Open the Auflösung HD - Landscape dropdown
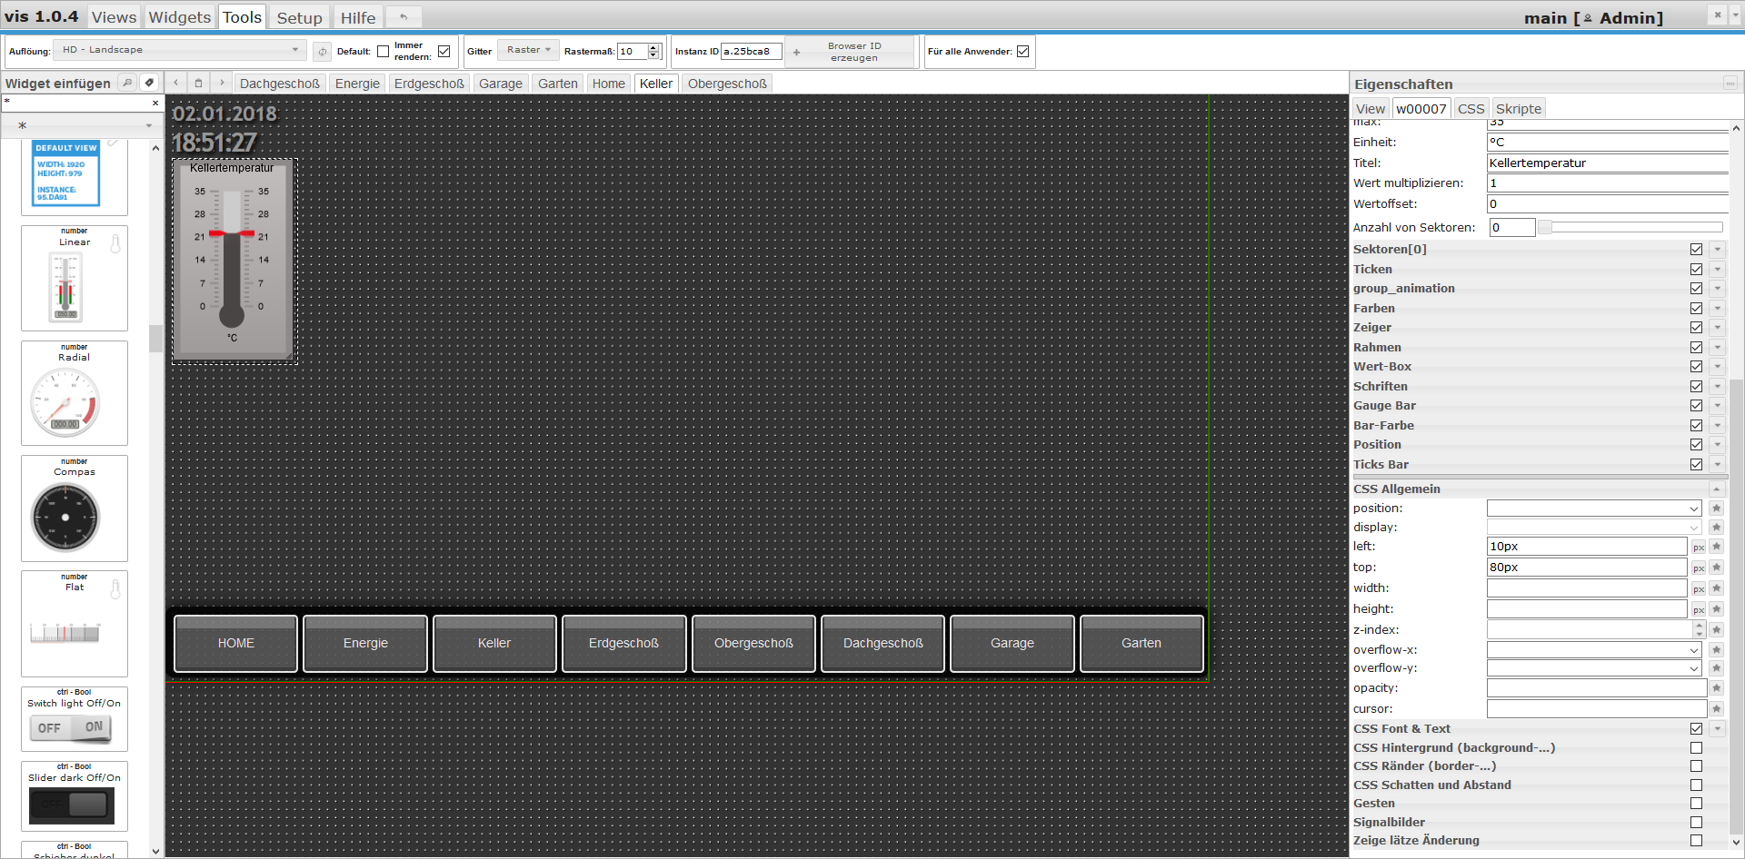This screenshot has width=1745, height=859. coord(180,50)
